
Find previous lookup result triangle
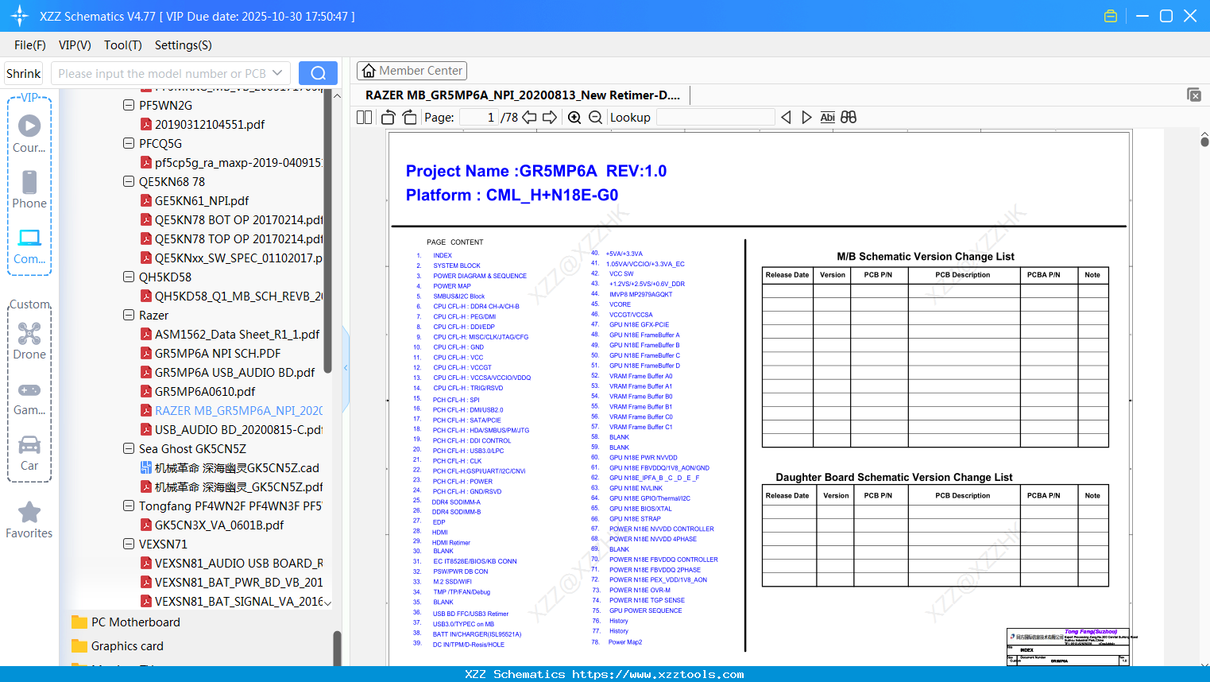(786, 117)
